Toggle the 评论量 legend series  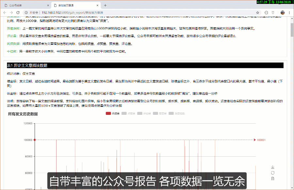click(x=144, y=113)
